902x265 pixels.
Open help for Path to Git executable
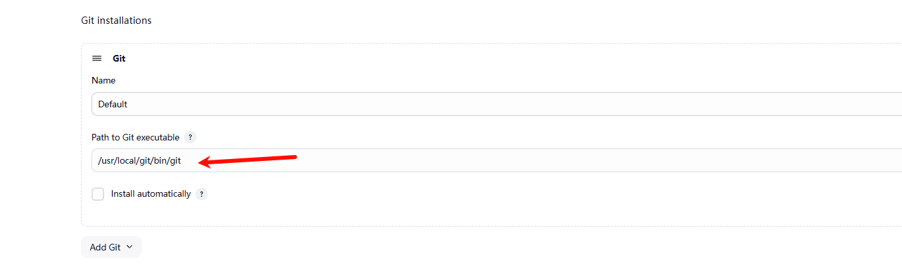click(190, 137)
